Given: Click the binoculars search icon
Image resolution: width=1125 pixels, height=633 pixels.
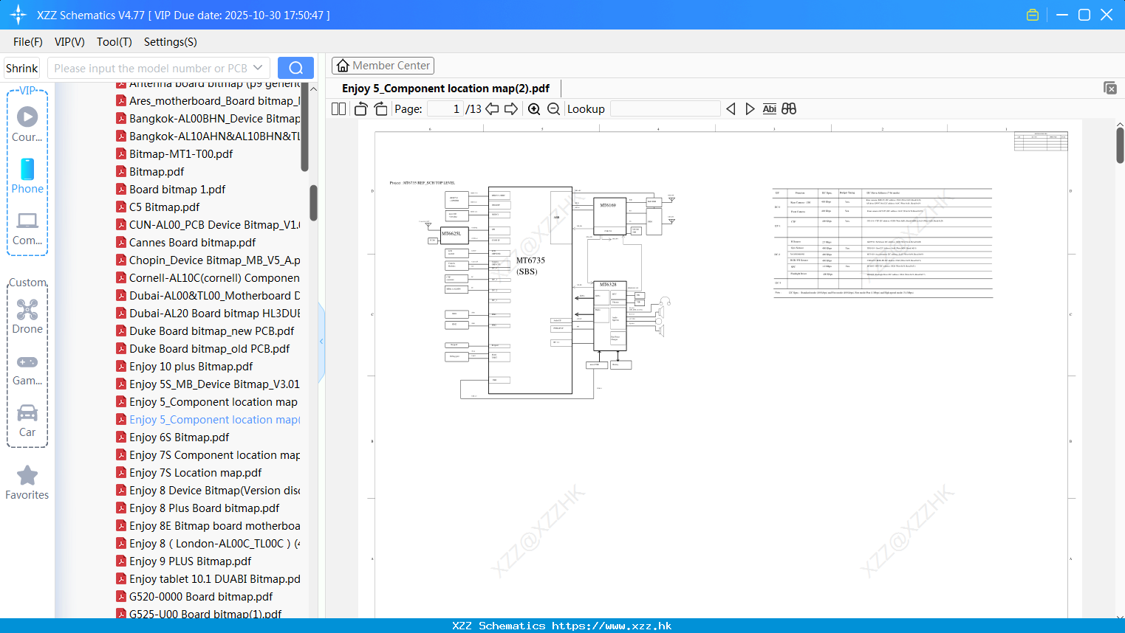Looking at the screenshot, I should pos(789,108).
